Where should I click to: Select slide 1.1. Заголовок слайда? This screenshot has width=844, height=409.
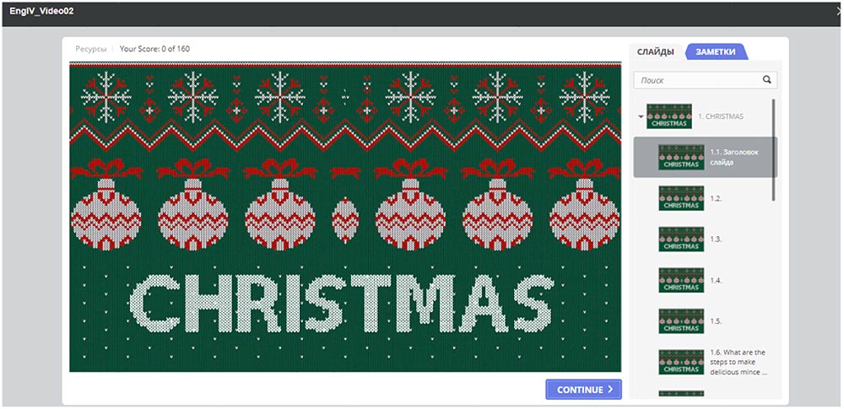click(x=705, y=157)
